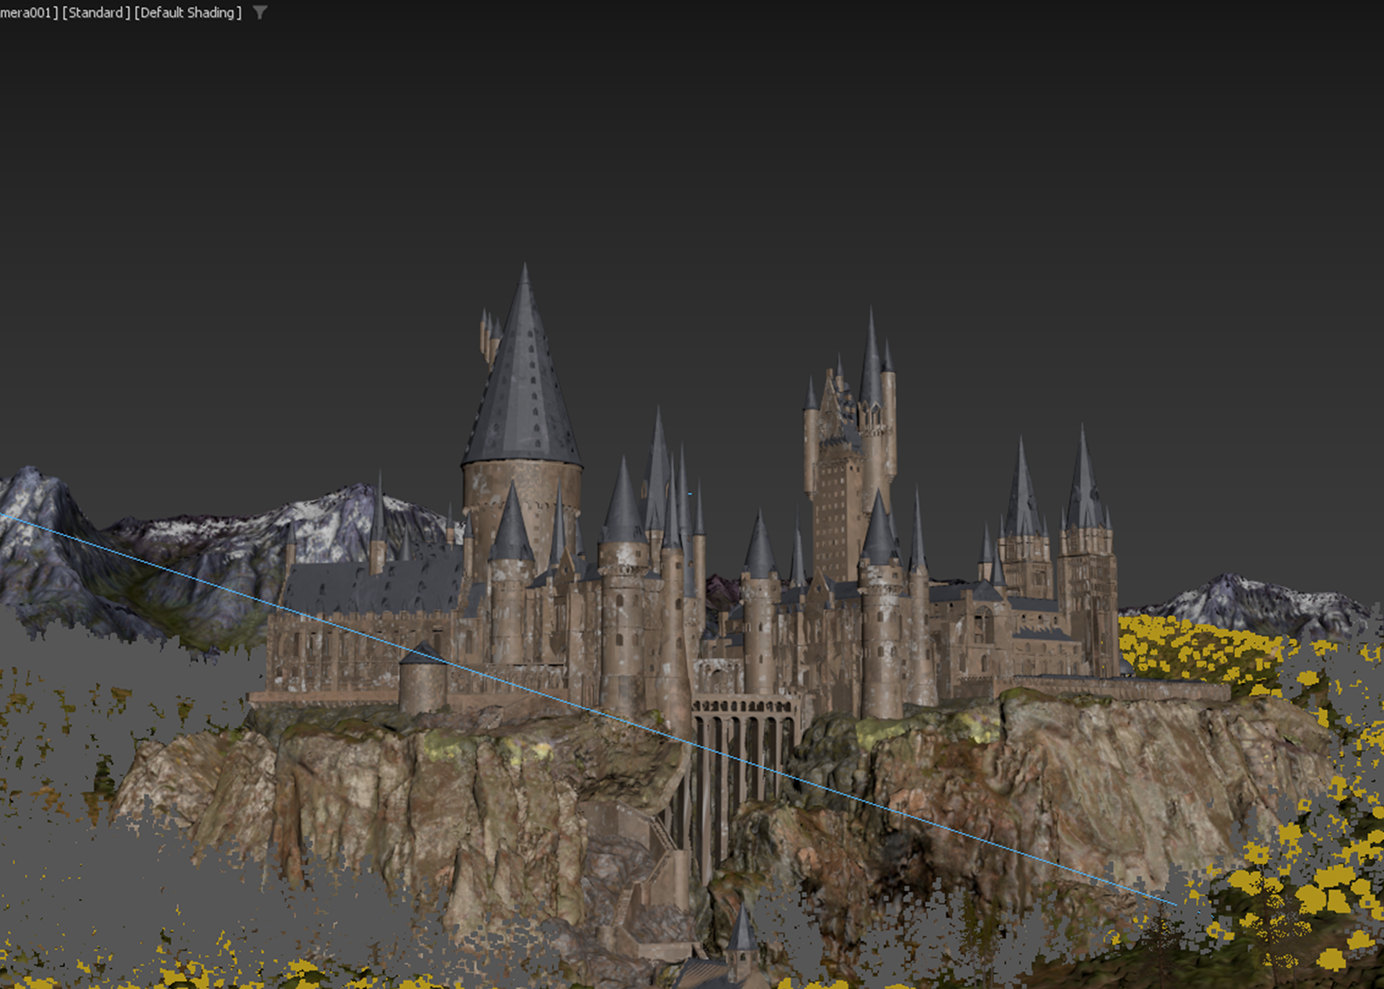Select the rocky cliff right of the bridge
This screenshot has height=989, width=1384.
pyautogui.click(x=1045, y=771)
